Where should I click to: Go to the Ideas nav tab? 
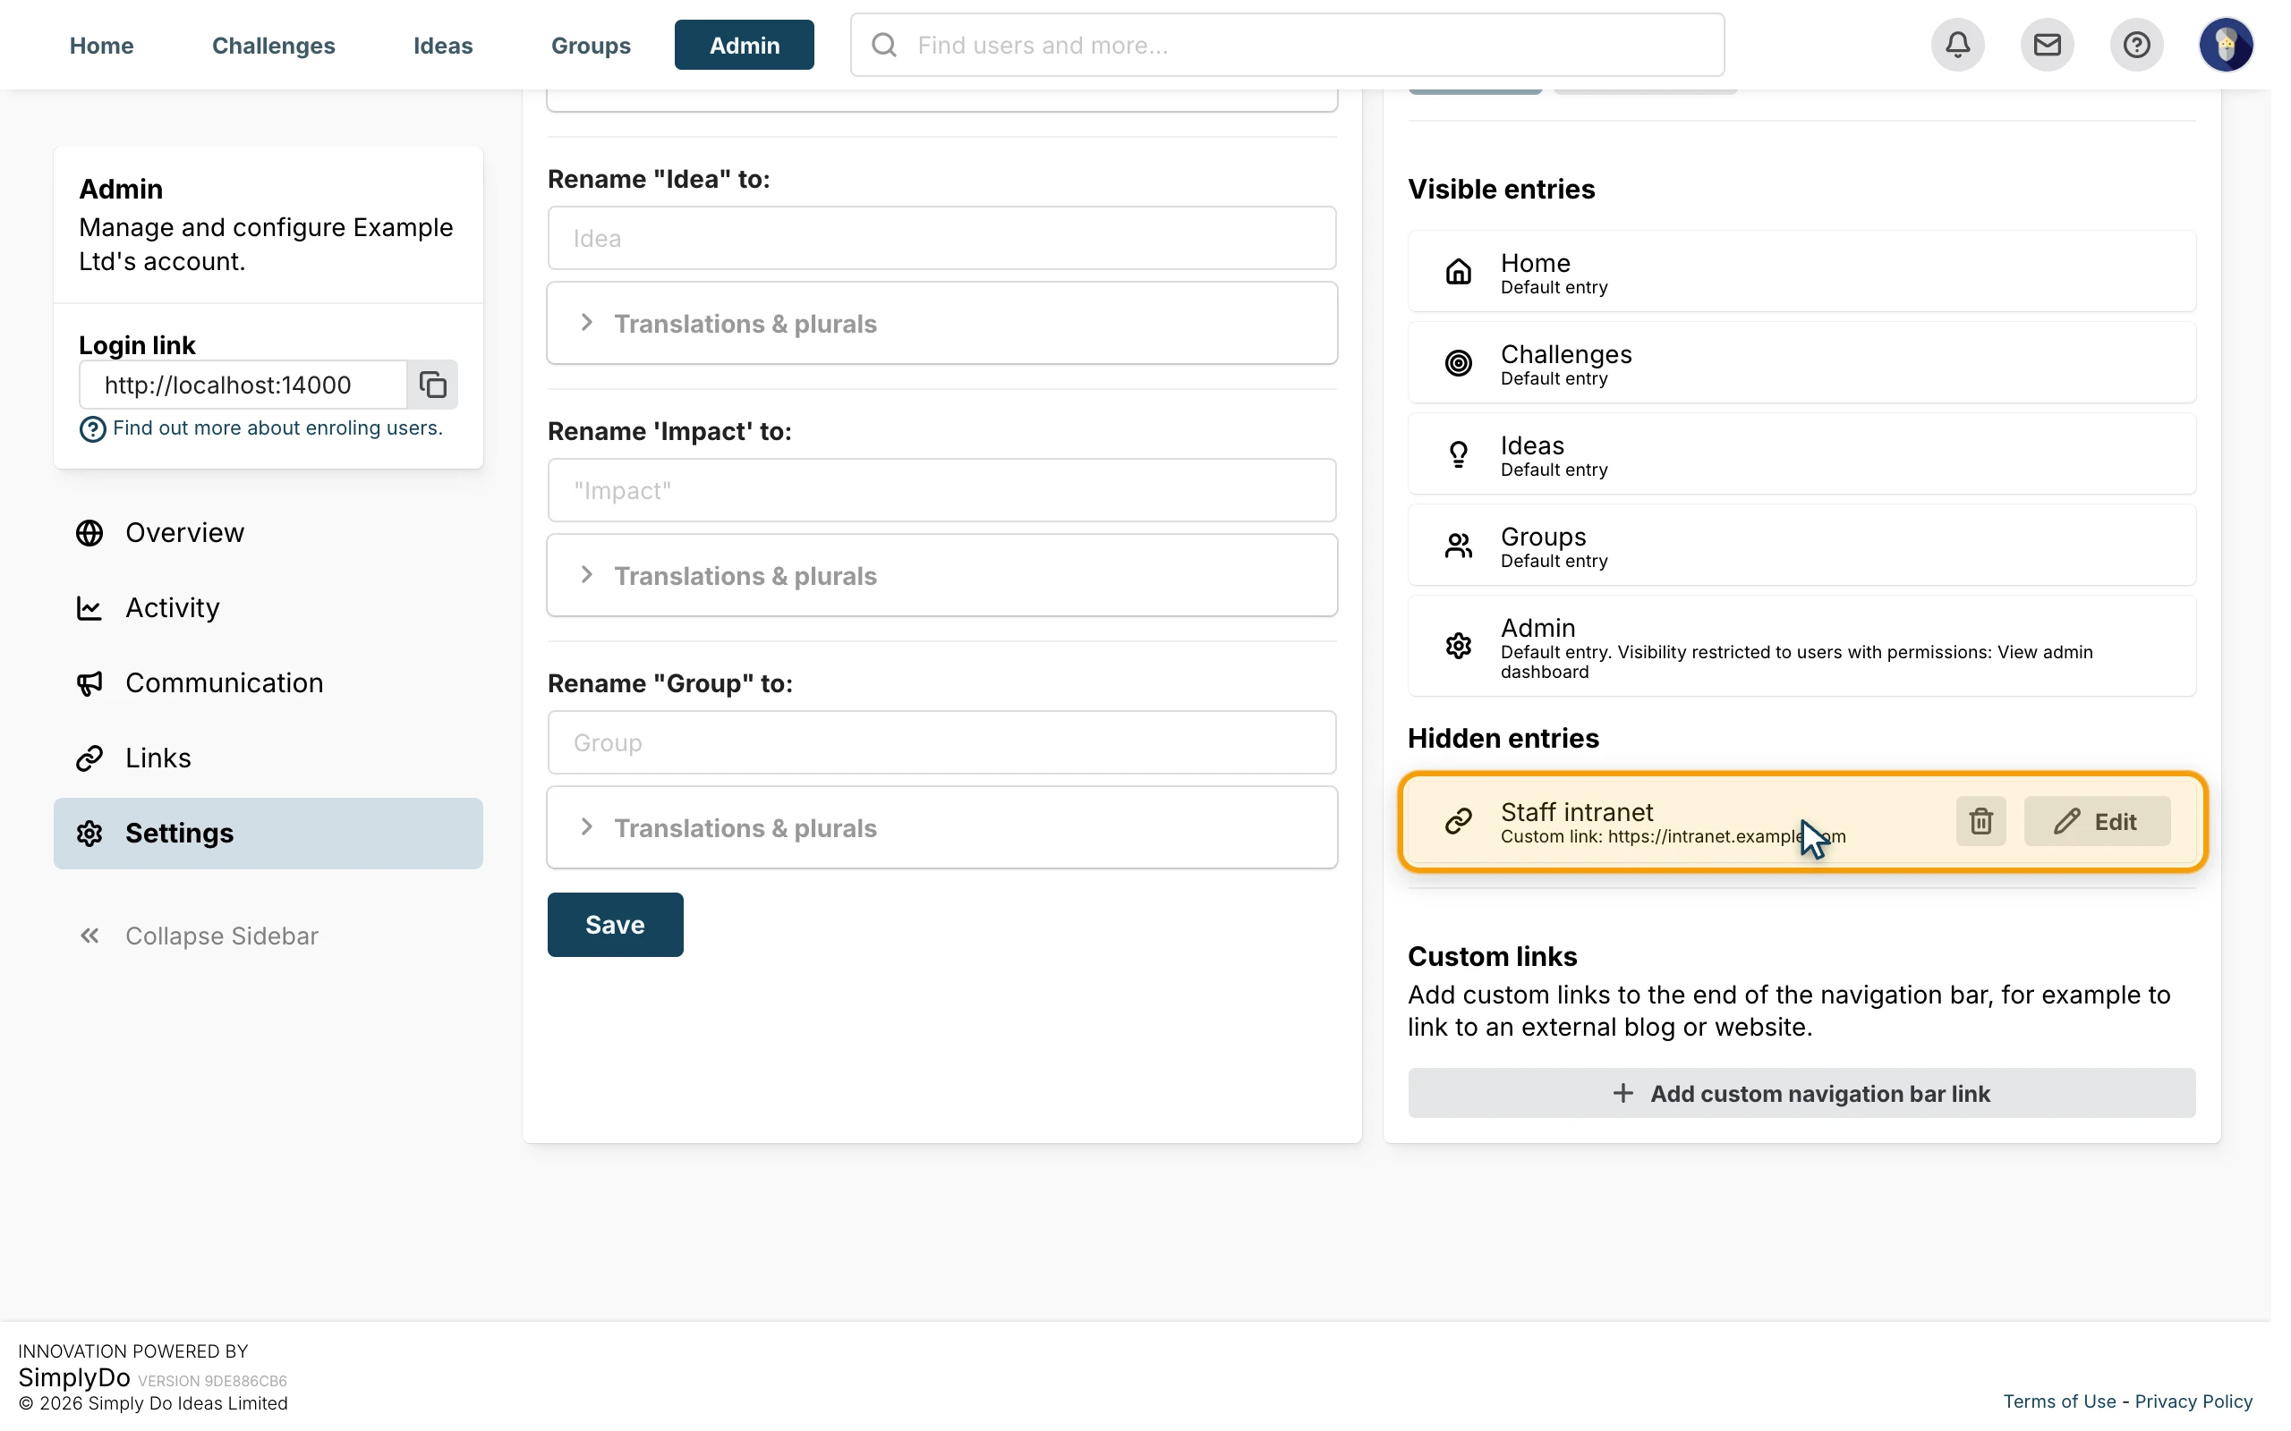click(x=442, y=45)
